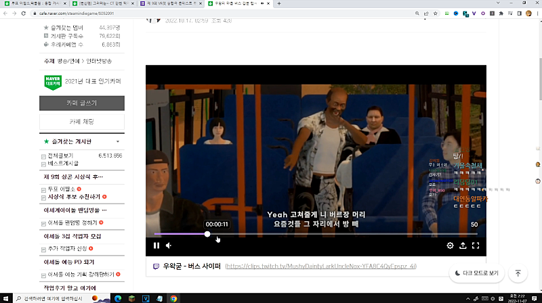Open the Windows notification center icon
The height and width of the screenshot is (303, 542).
coord(535,298)
